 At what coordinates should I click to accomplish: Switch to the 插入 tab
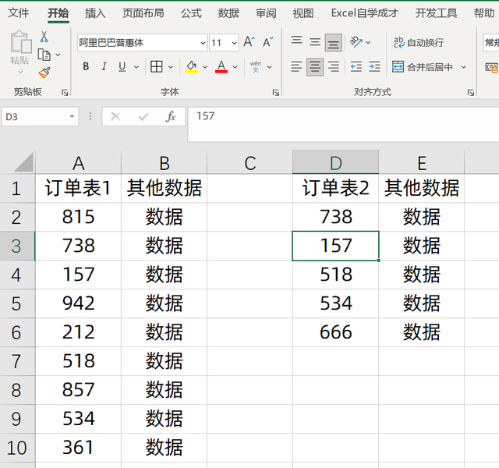[95, 13]
